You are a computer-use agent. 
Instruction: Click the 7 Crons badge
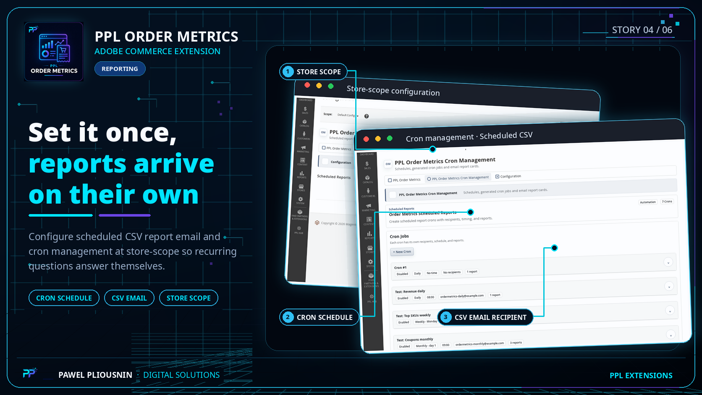click(667, 201)
